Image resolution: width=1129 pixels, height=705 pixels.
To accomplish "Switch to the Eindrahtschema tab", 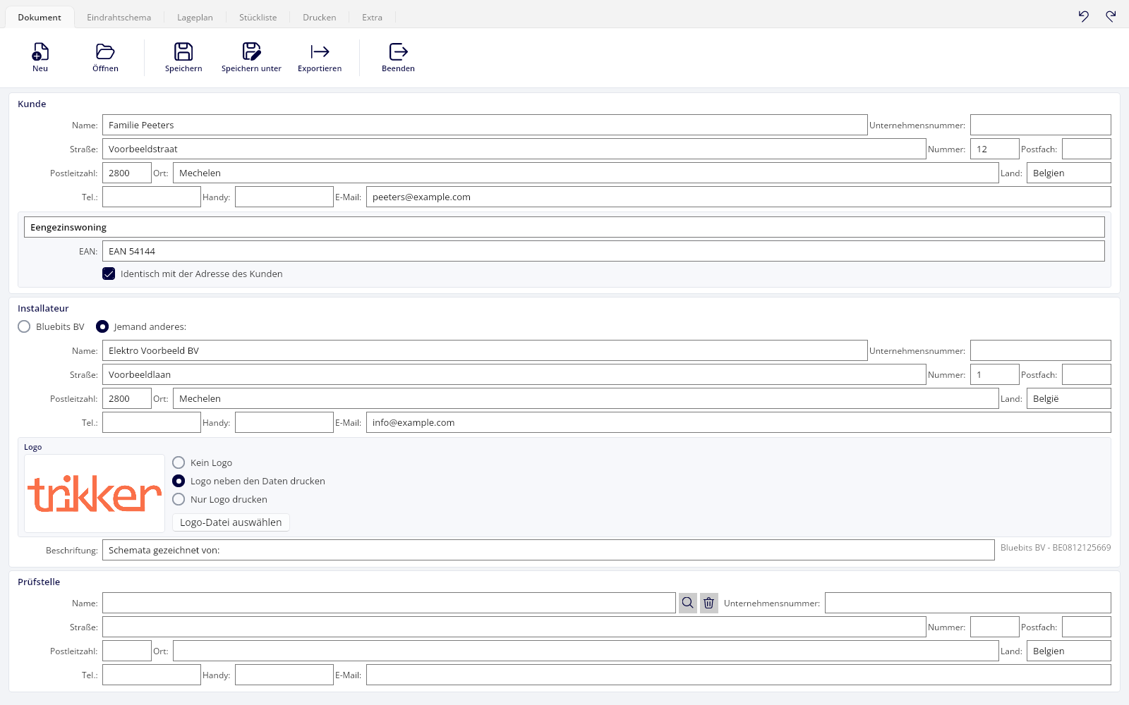I will point(119,17).
